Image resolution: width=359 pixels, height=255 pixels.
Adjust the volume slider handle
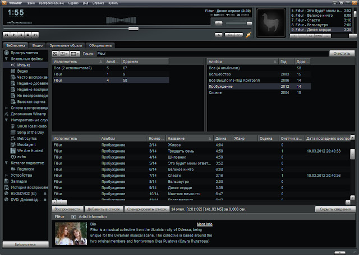249,23
